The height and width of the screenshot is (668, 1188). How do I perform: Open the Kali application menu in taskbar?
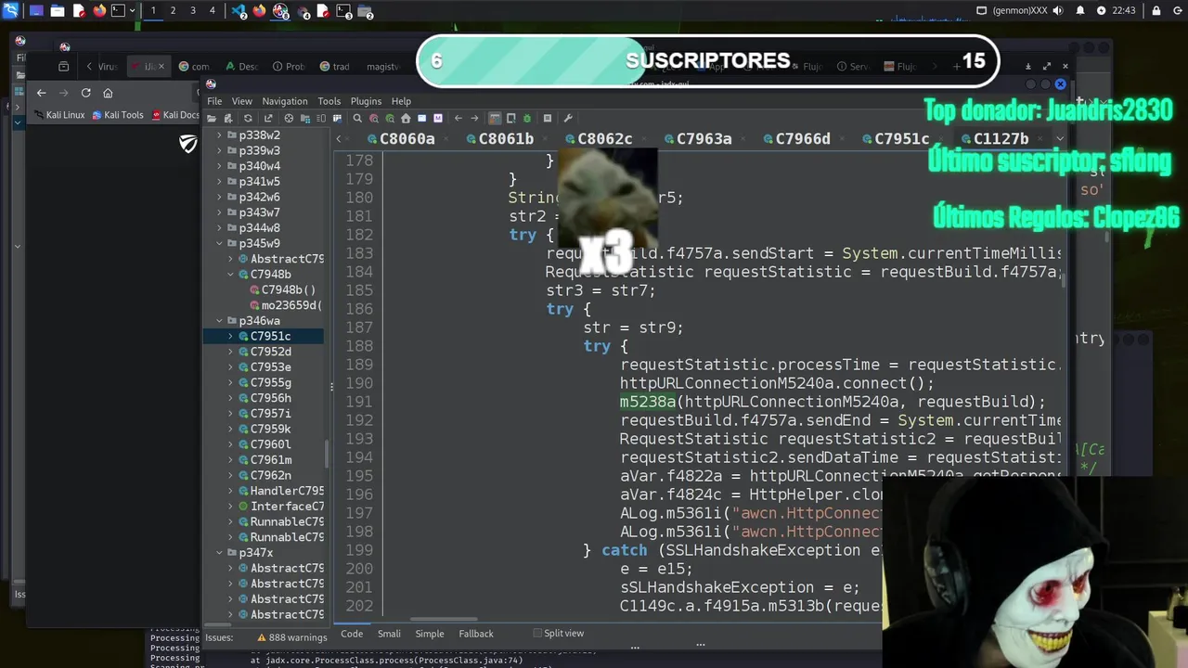[11, 11]
